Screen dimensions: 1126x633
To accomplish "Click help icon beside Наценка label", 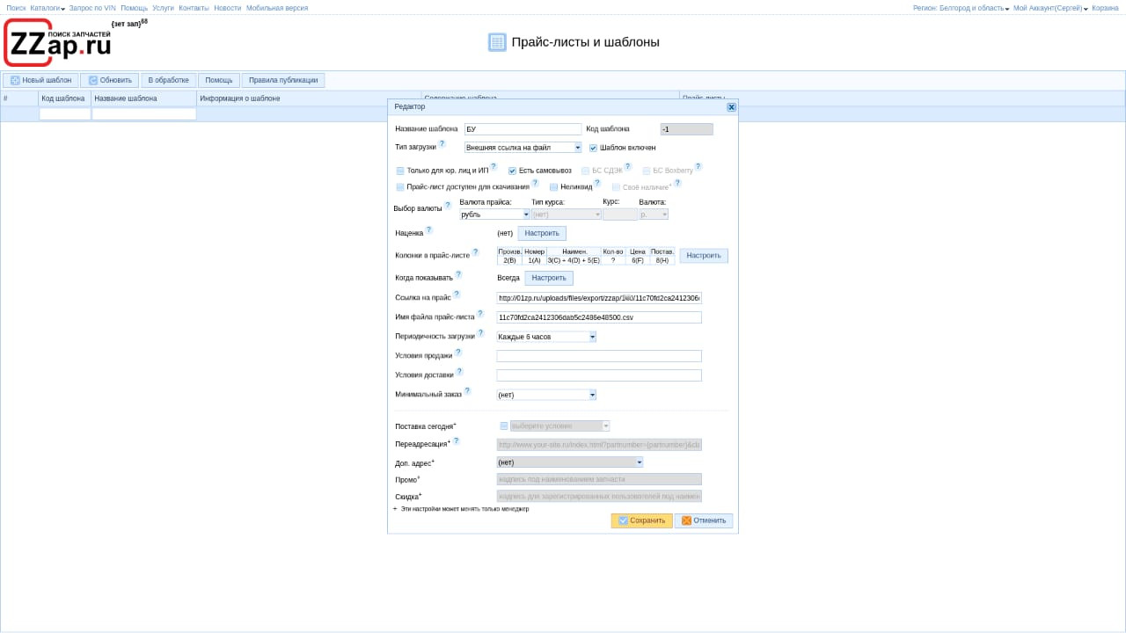I will (x=429, y=230).
